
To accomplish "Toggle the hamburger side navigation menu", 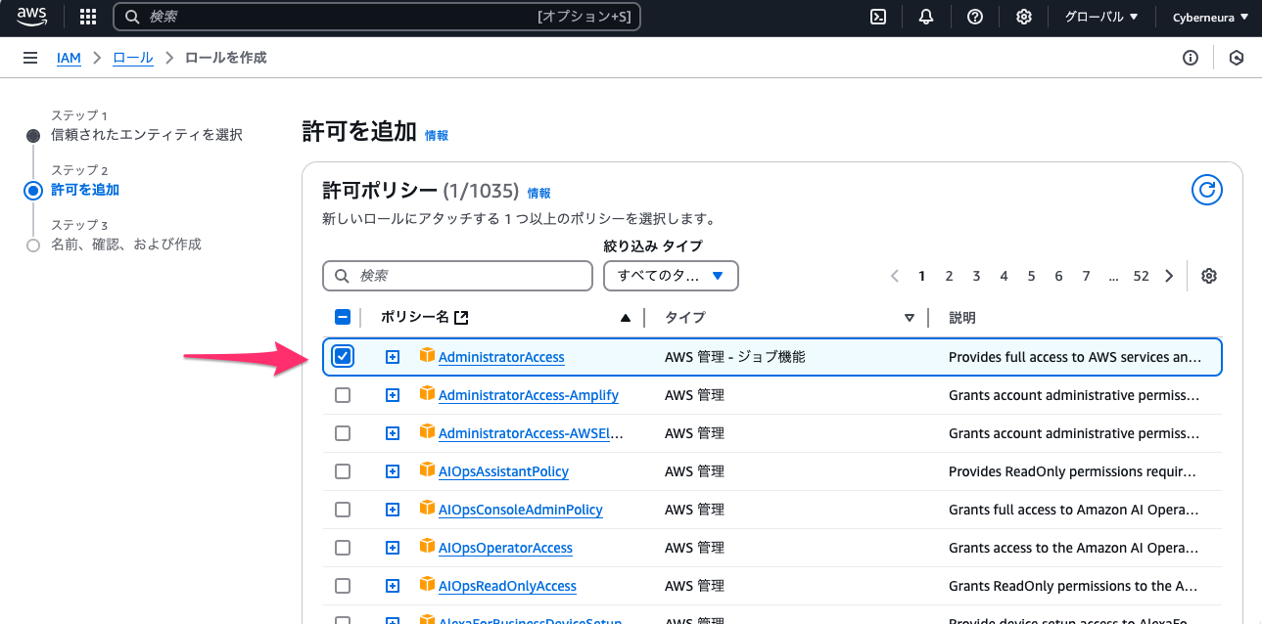I will pyautogui.click(x=30, y=58).
